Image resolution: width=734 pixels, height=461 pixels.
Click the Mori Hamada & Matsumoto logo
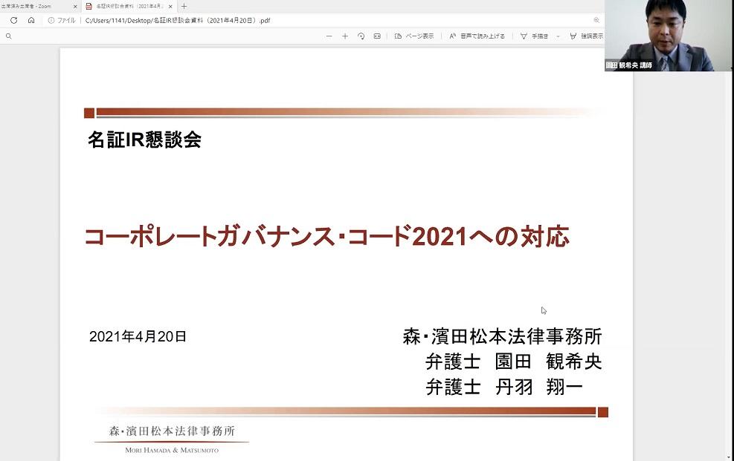172,439
